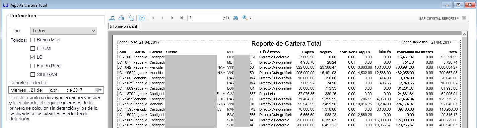Image resolution: width=477 pixels, height=128 pixels.
Task: Open Find Text binoculars icon
Action: coord(236,18)
